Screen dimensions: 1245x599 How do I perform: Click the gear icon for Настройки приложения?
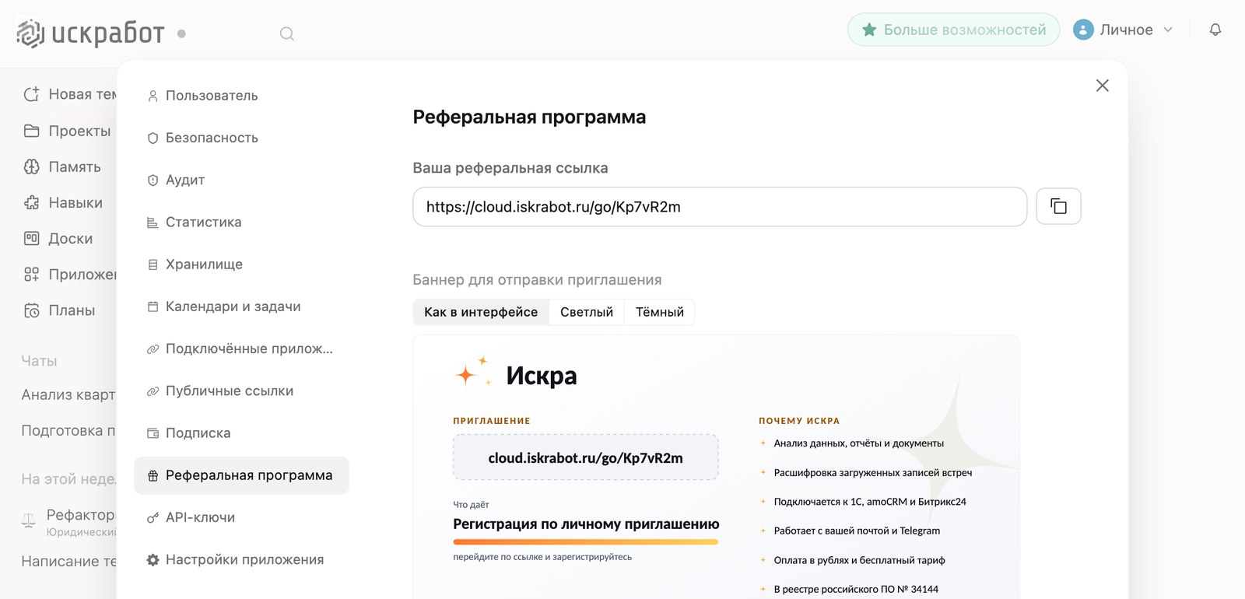coord(153,559)
